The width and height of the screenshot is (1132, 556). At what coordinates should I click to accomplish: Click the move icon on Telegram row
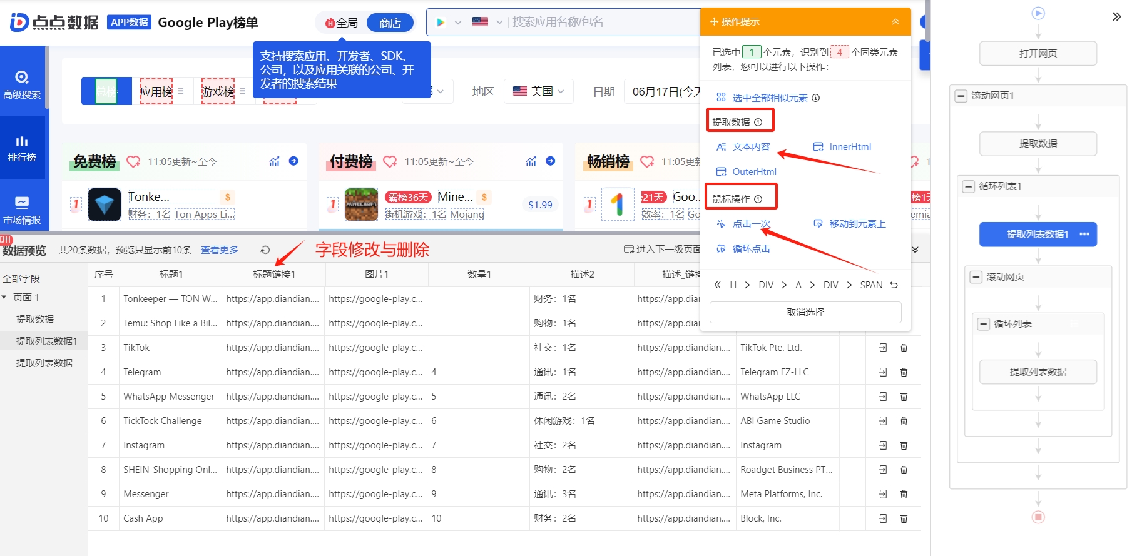click(x=883, y=372)
